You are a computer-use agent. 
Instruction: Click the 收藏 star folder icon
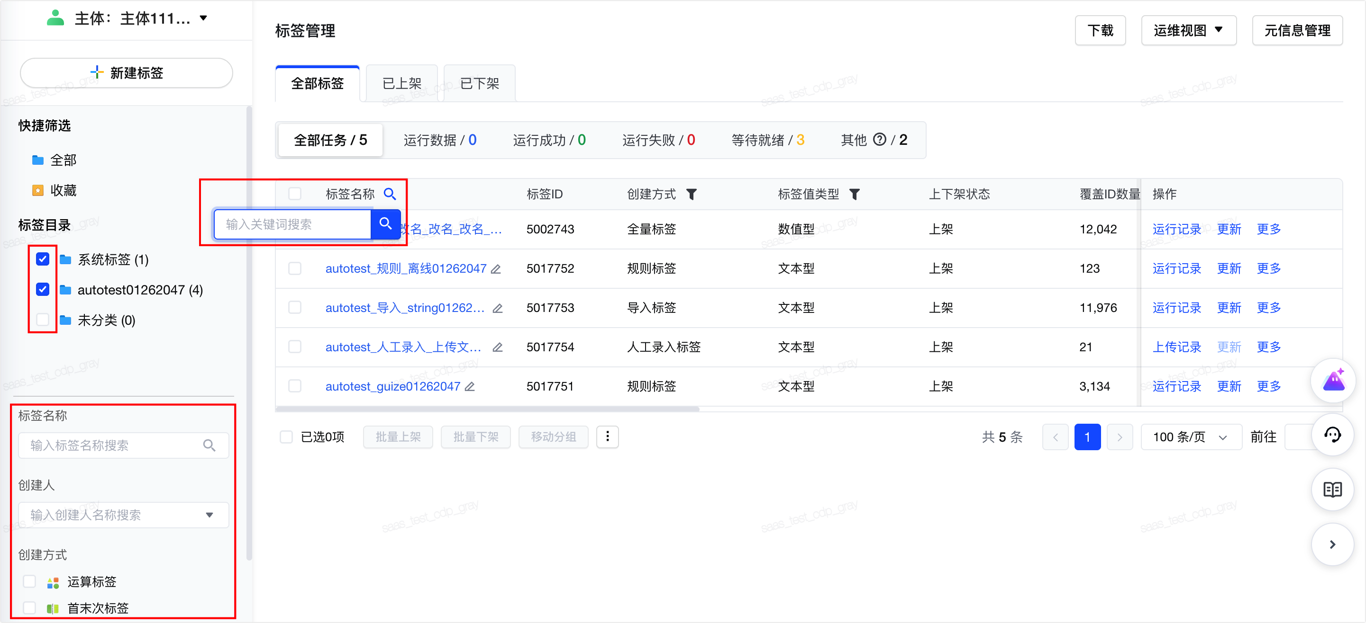click(x=37, y=190)
